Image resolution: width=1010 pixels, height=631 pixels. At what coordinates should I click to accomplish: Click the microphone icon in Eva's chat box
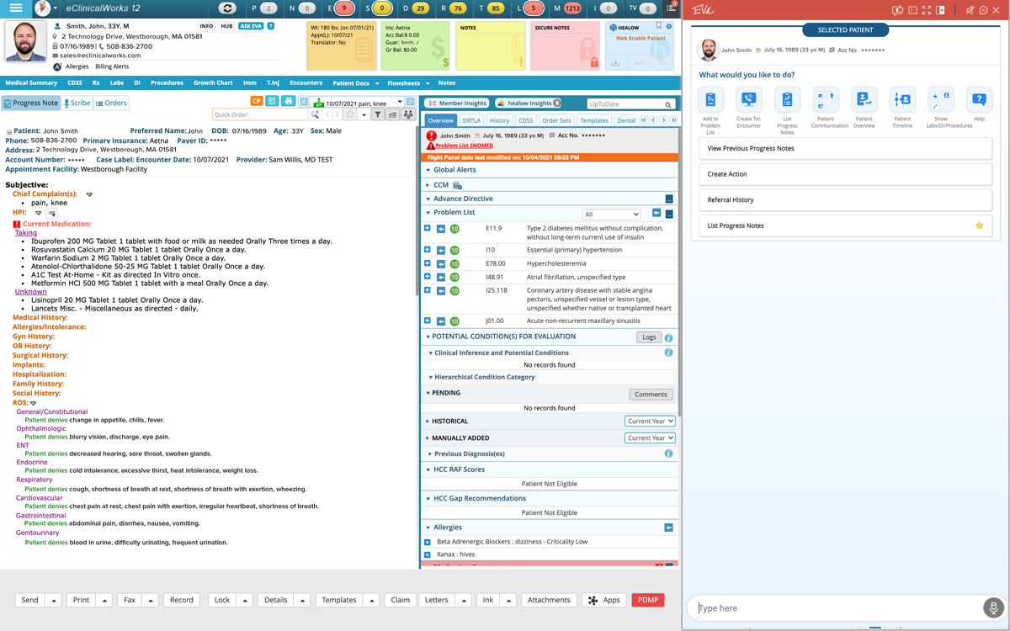pos(991,607)
